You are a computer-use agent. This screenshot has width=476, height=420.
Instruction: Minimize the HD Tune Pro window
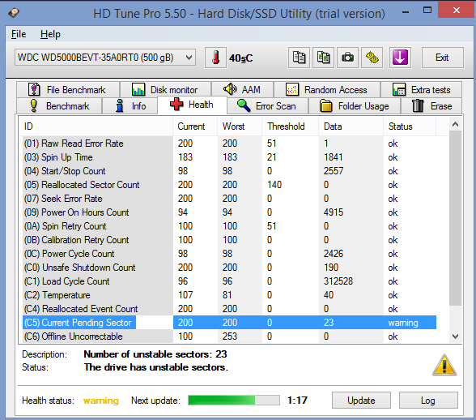(x=406, y=12)
